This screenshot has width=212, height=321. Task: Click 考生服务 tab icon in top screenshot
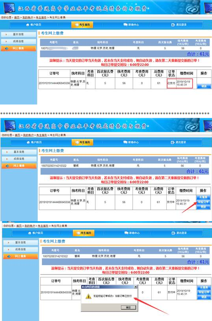(77, 25)
